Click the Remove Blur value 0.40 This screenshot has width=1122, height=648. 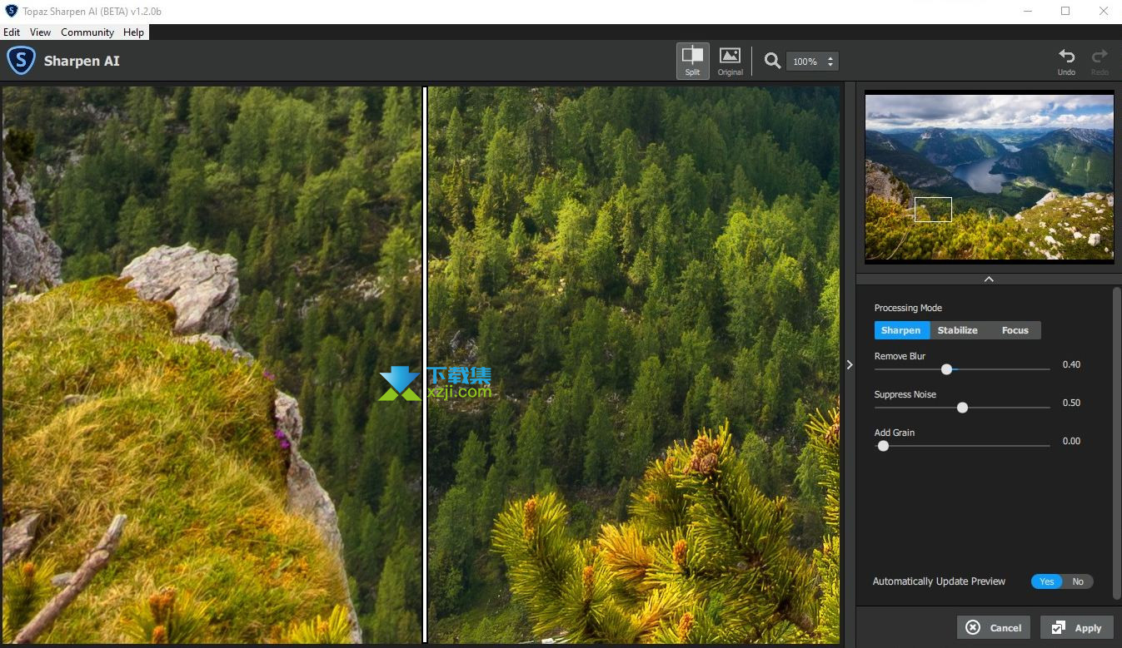(x=1071, y=364)
